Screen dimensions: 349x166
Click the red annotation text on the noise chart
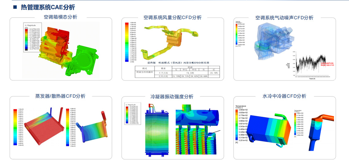click(327, 63)
